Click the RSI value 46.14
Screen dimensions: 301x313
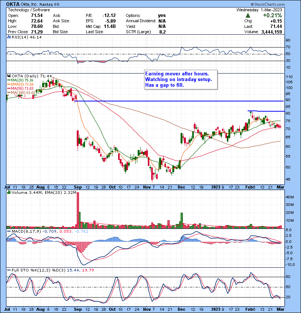point(35,37)
